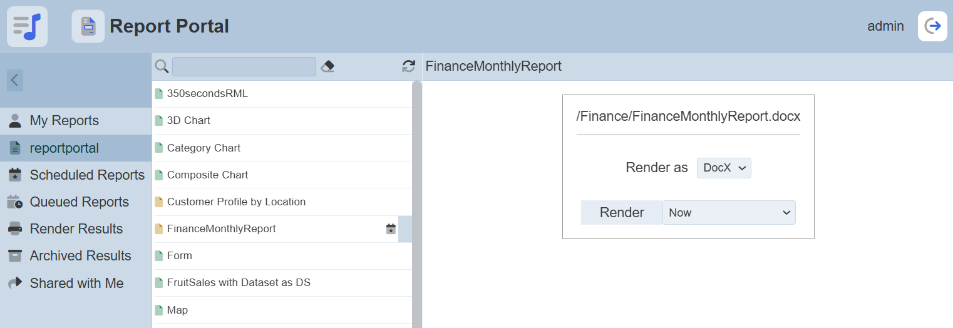Select the Customer Profile by Location report

point(236,202)
